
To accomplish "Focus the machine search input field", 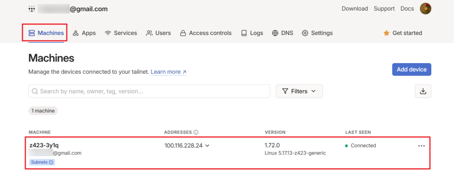I will click(153, 91).
